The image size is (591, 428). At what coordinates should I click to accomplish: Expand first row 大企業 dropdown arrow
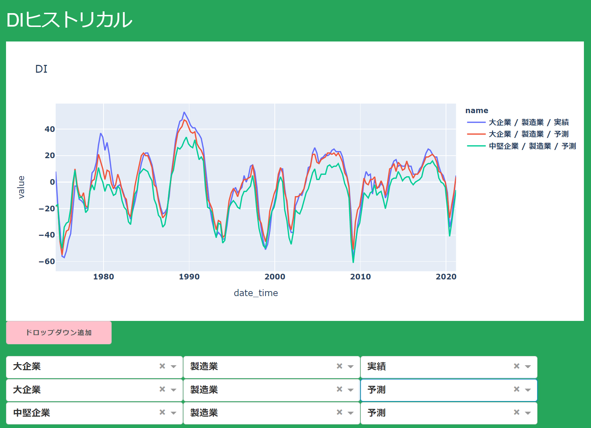click(x=174, y=367)
